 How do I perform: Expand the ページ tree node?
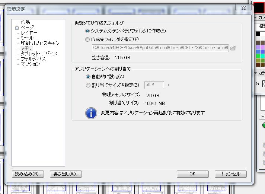point(17,28)
